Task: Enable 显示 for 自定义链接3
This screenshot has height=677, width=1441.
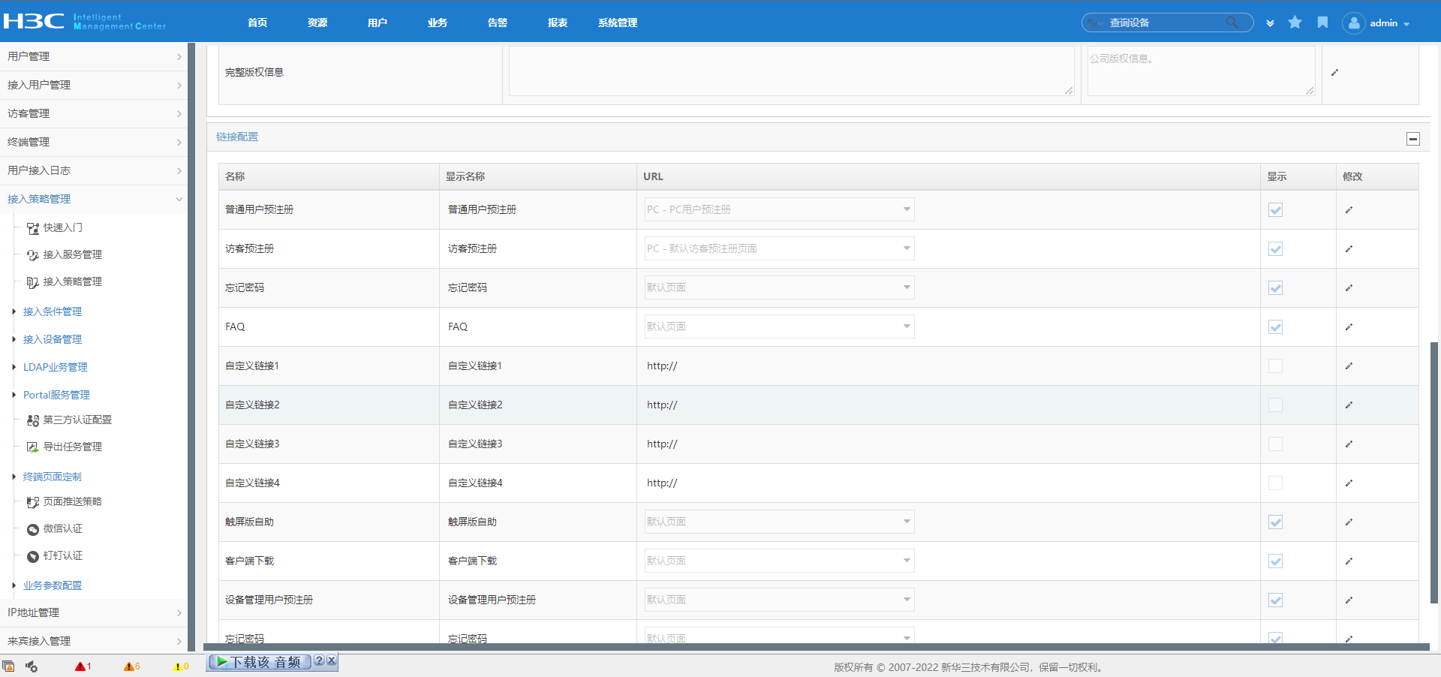Action: click(1275, 444)
